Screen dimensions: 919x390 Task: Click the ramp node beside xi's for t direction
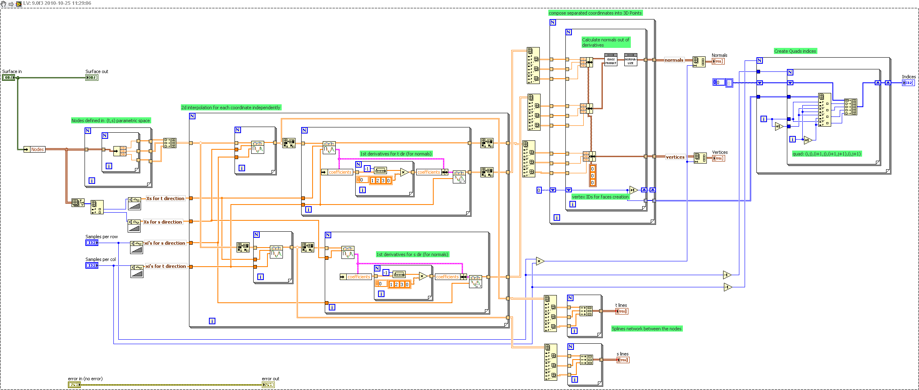(x=137, y=271)
